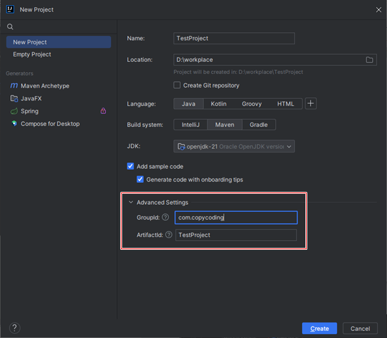This screenshot has width=387, height=338.
Task: Click the ArtifactId input field
Action: (x=236, y=235)
